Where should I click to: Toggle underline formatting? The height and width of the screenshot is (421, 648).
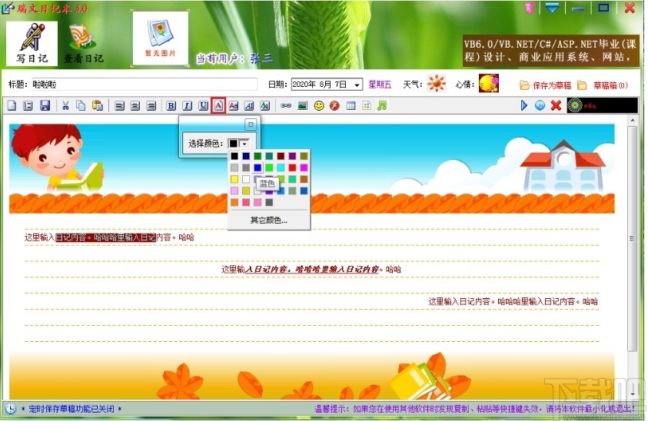tap(203, 106)
